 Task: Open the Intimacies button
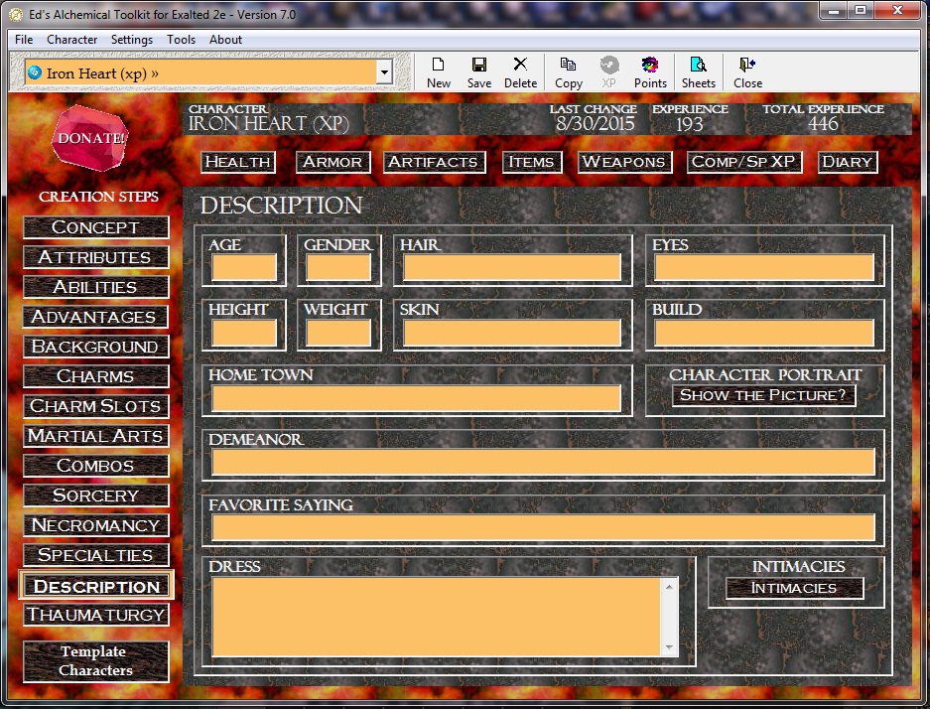click(794, 588)
